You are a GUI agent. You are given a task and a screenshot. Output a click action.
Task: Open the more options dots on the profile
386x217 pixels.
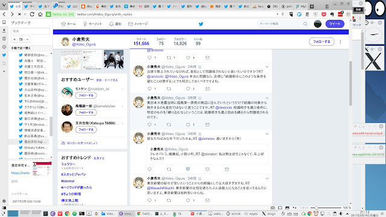340,42
